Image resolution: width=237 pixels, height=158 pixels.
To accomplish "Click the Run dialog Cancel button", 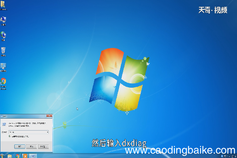I will point(31,146).
